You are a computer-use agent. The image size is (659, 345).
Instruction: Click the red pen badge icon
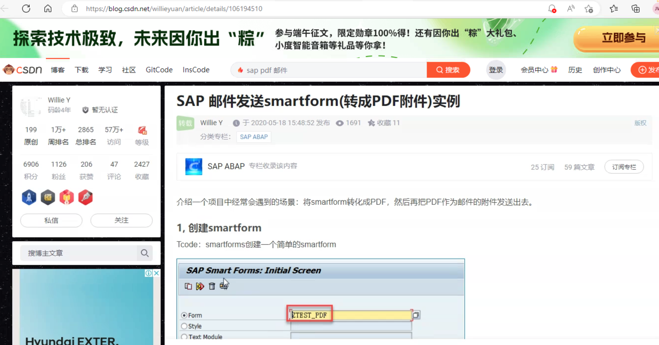85,197
